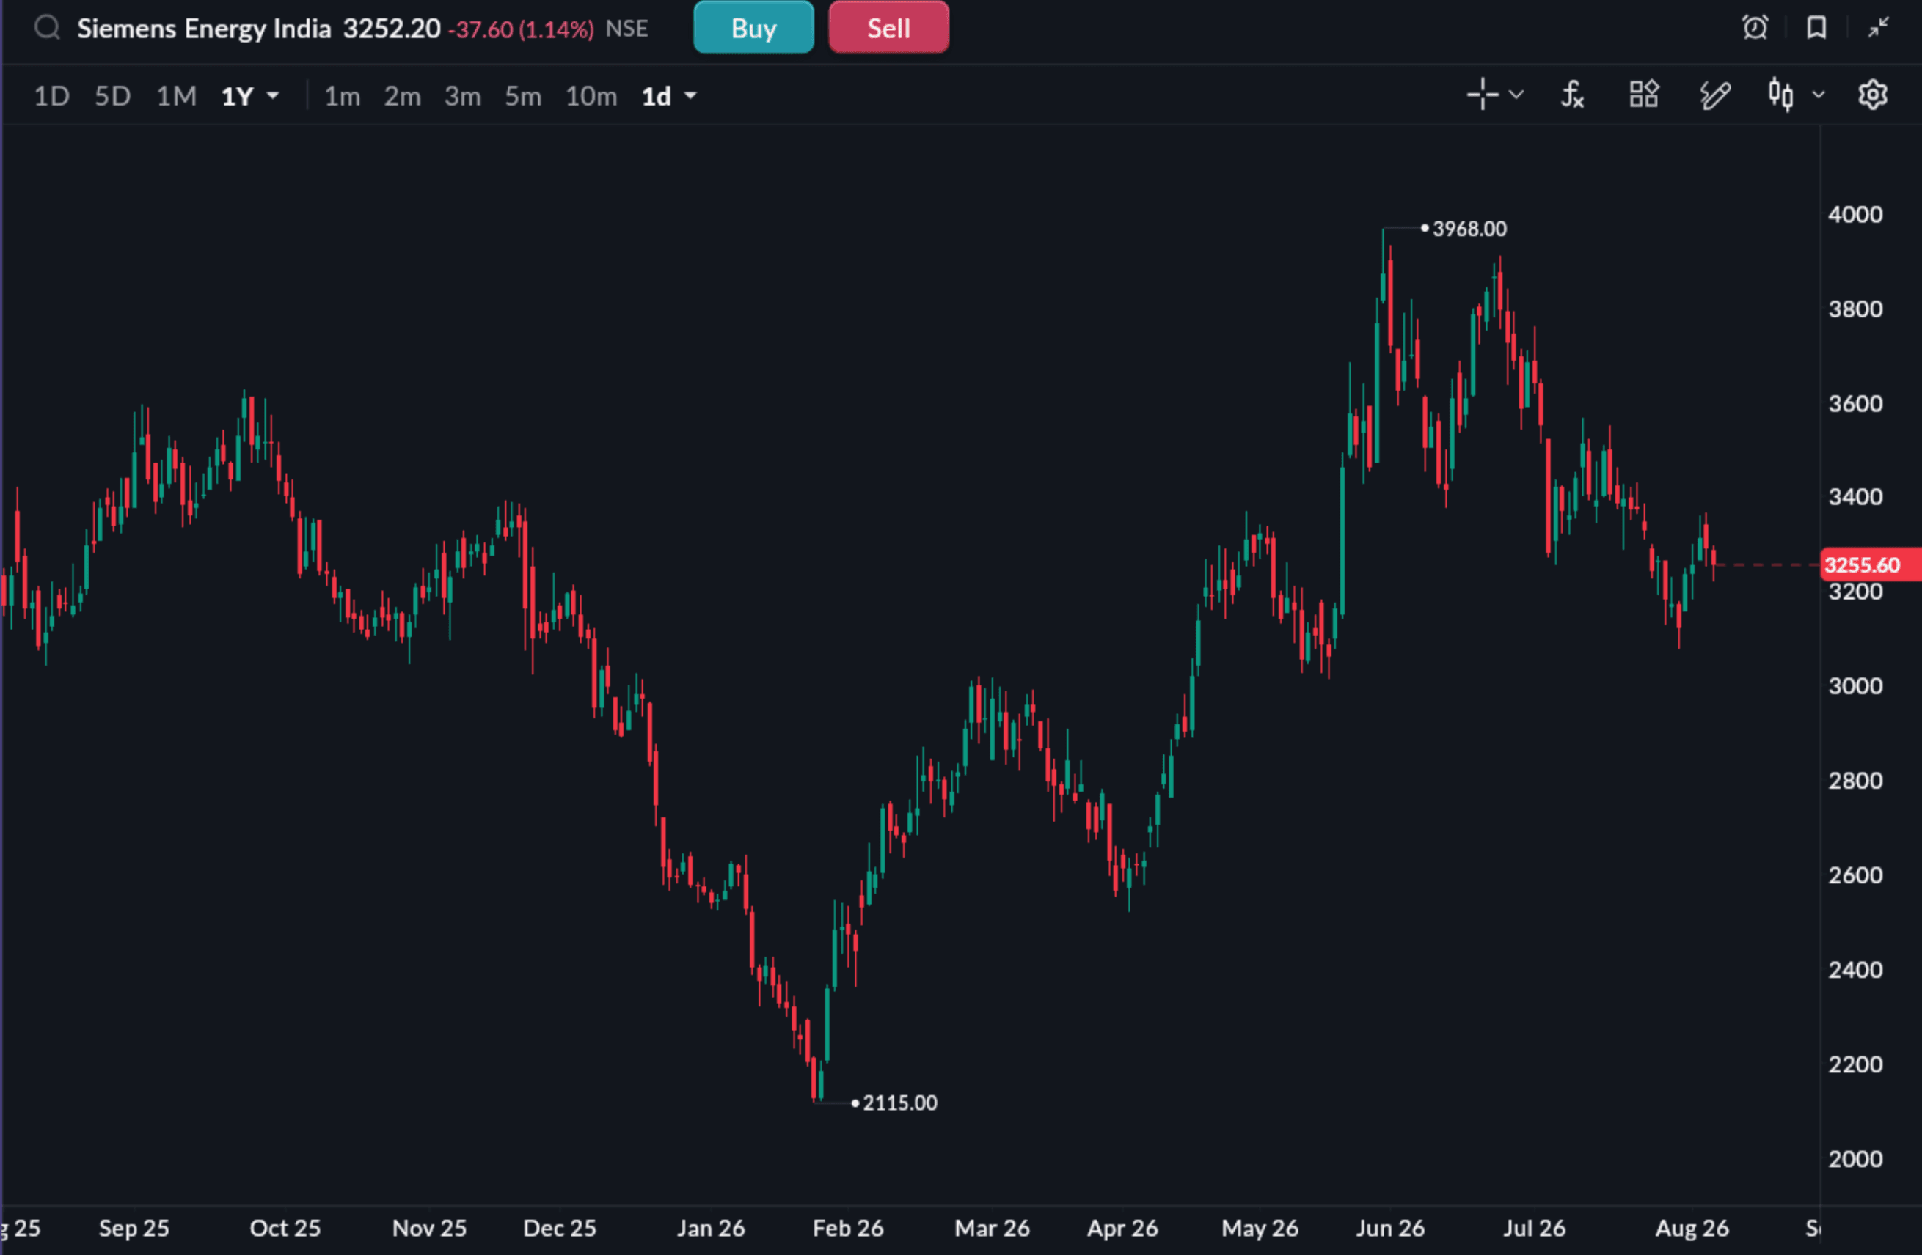The image size is (1922, 1255).
Task: Switch range to 5D
Action: [x=112, y=96]
